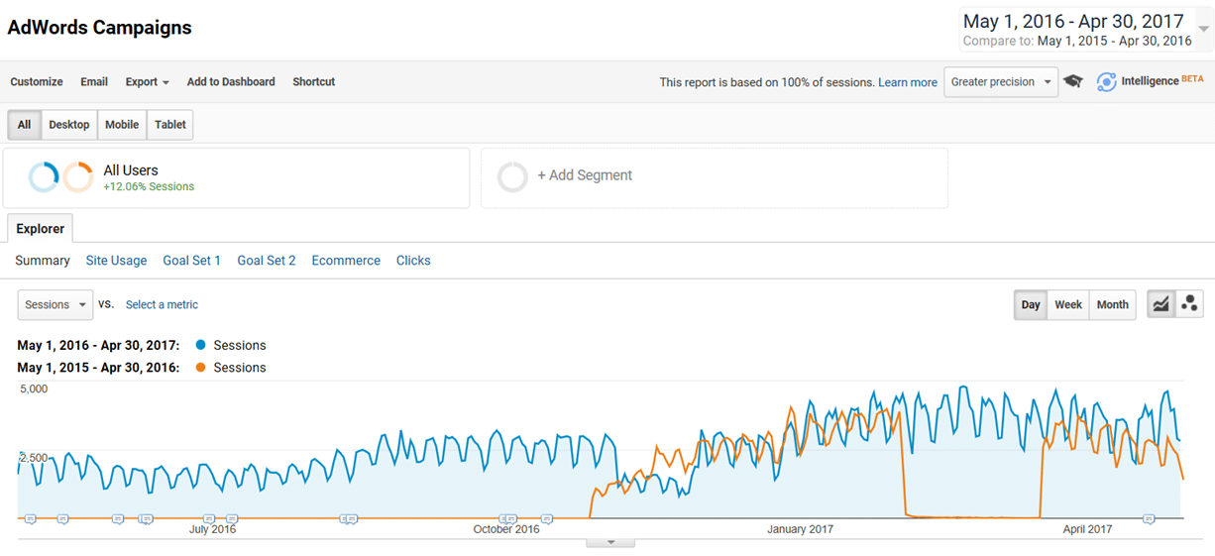Expand the date range picker arrow
This screenshot has height=556, width=1215.
tap(1204, 30)
